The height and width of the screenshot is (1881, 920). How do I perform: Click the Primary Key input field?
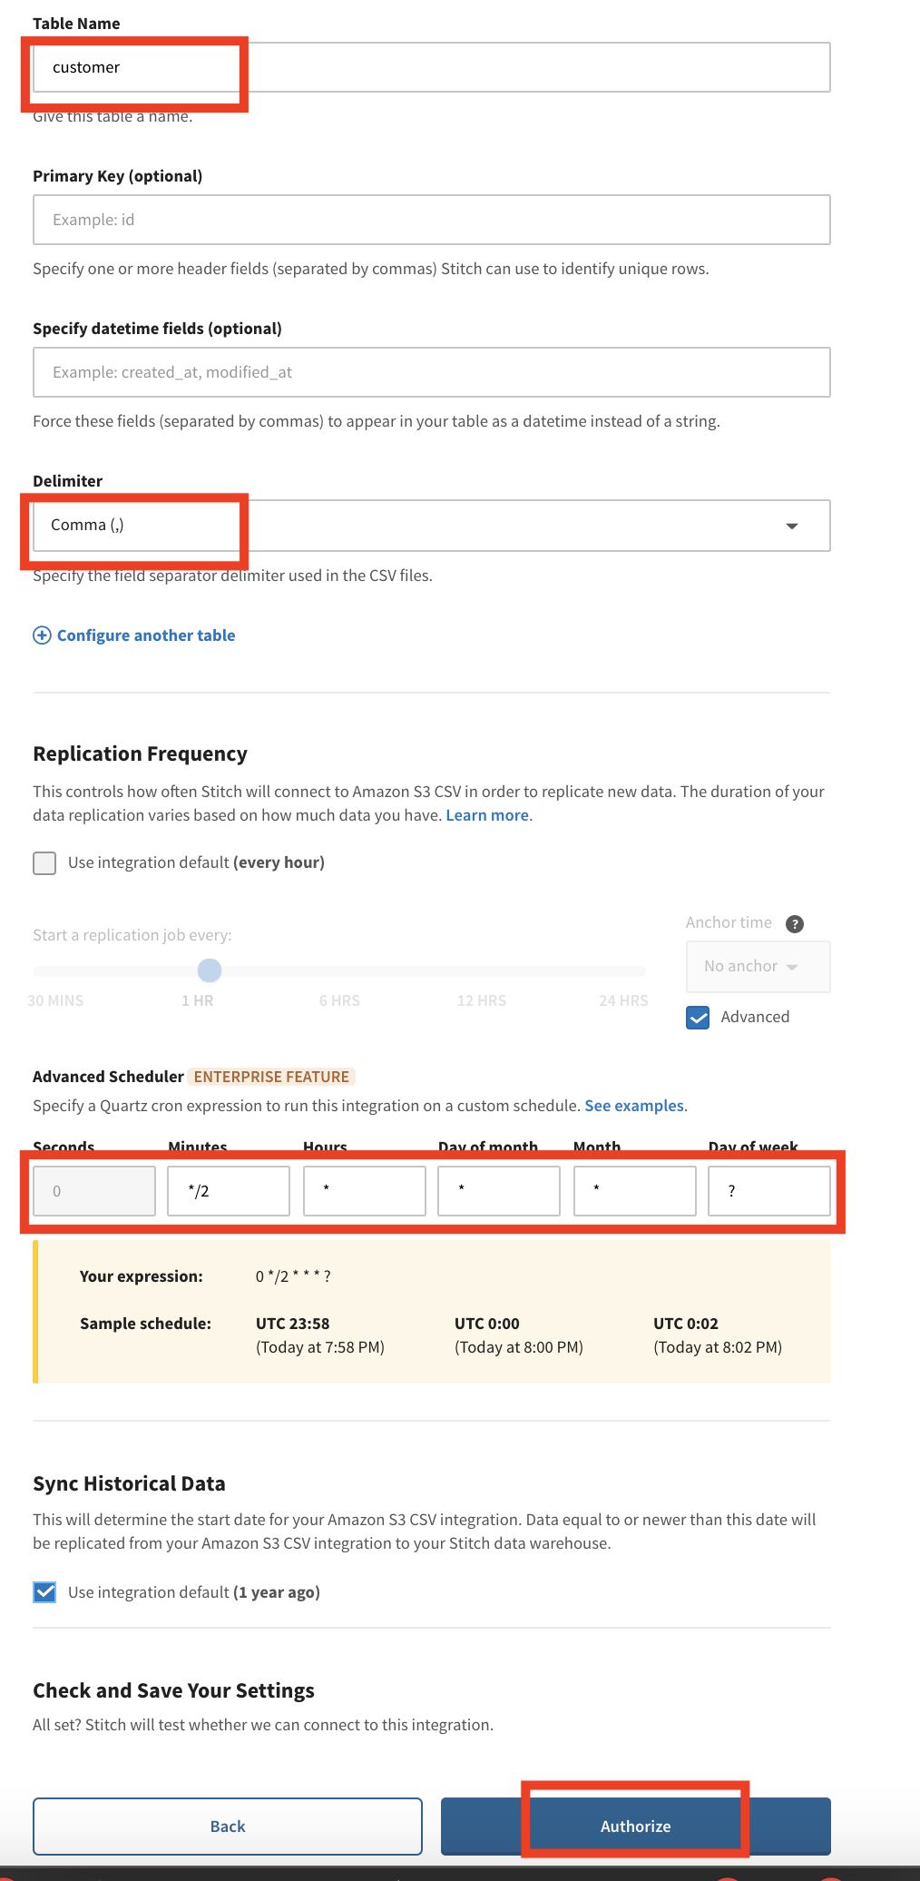point(432,220)
